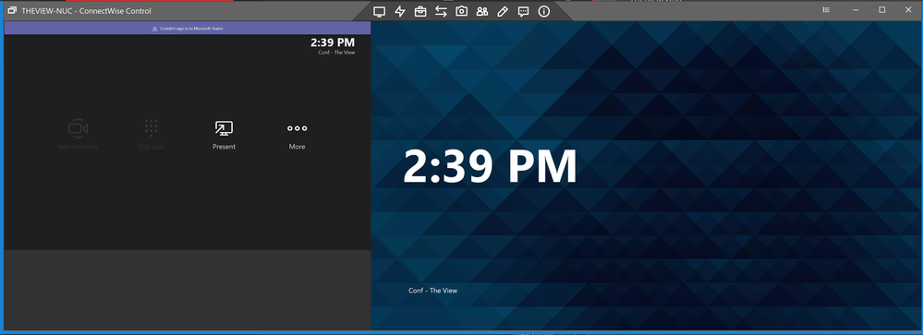The height and width of the screenshot is (335, 923).
Task: Click "Conf - The View" on the blue display
Action: click(x=432, y=291)
